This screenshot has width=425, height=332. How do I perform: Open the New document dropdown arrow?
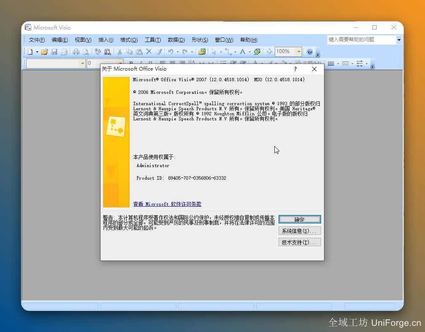point(37,51)
